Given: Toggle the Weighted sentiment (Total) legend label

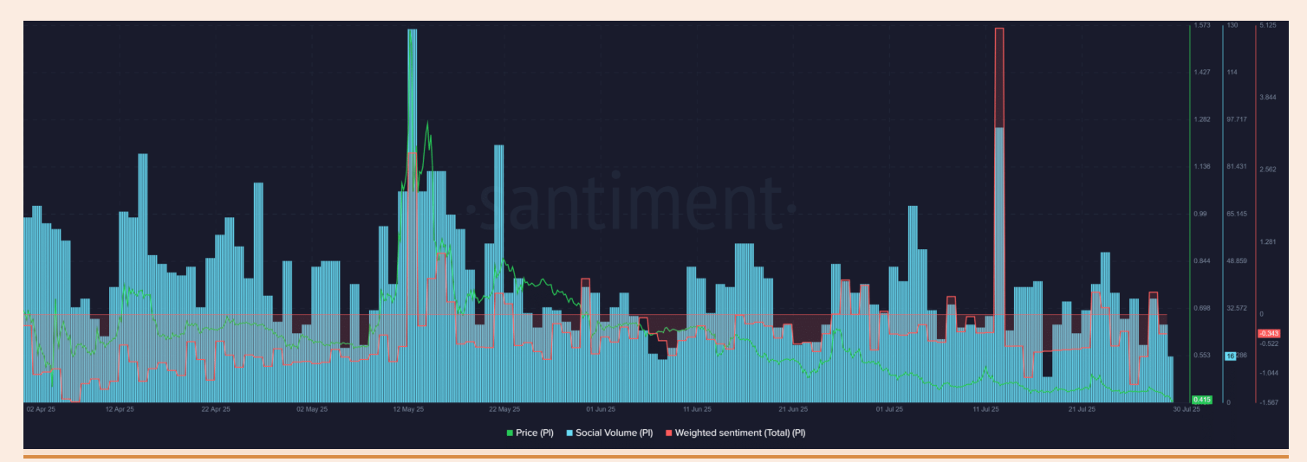Looking at the screenshot, I should pos(740,432).
